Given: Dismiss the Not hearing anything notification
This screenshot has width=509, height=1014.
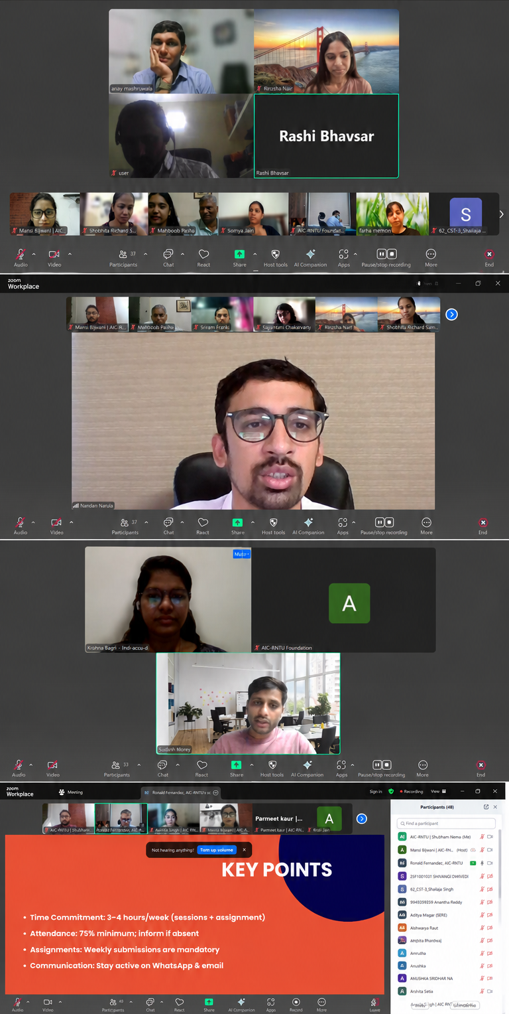Looking at the screenshot, I should [x=244, y=850].
